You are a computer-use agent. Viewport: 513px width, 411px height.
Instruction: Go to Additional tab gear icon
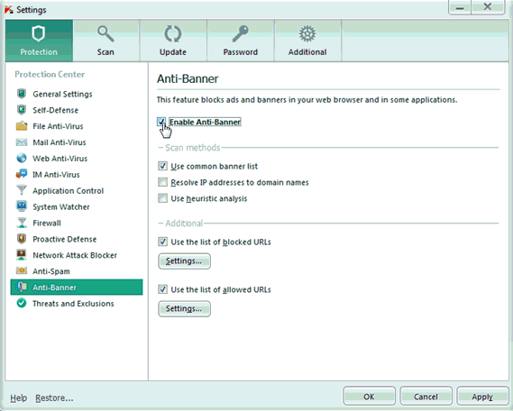point(307,33)
